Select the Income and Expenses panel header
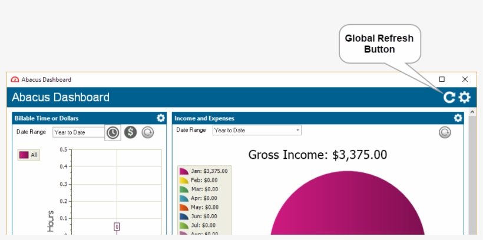This screenshot has height=240, width=483. pyautogui.click(x=204, y=118)
